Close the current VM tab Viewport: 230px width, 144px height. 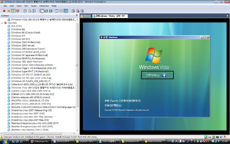click(227, 16)
